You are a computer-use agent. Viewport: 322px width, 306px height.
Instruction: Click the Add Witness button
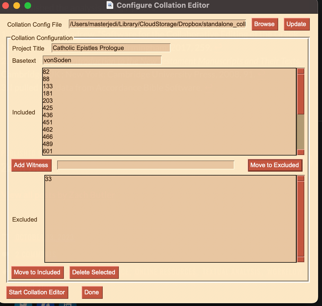tap(31, 165)
